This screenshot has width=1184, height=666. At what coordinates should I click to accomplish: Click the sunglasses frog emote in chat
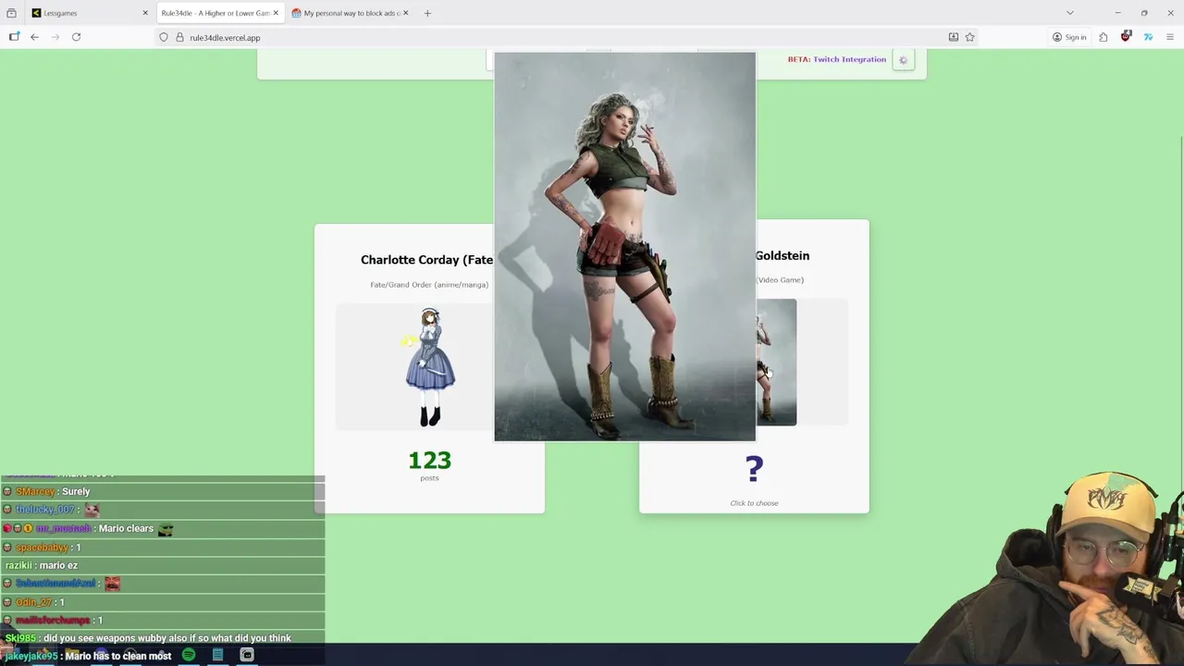[x=166, y=528]
